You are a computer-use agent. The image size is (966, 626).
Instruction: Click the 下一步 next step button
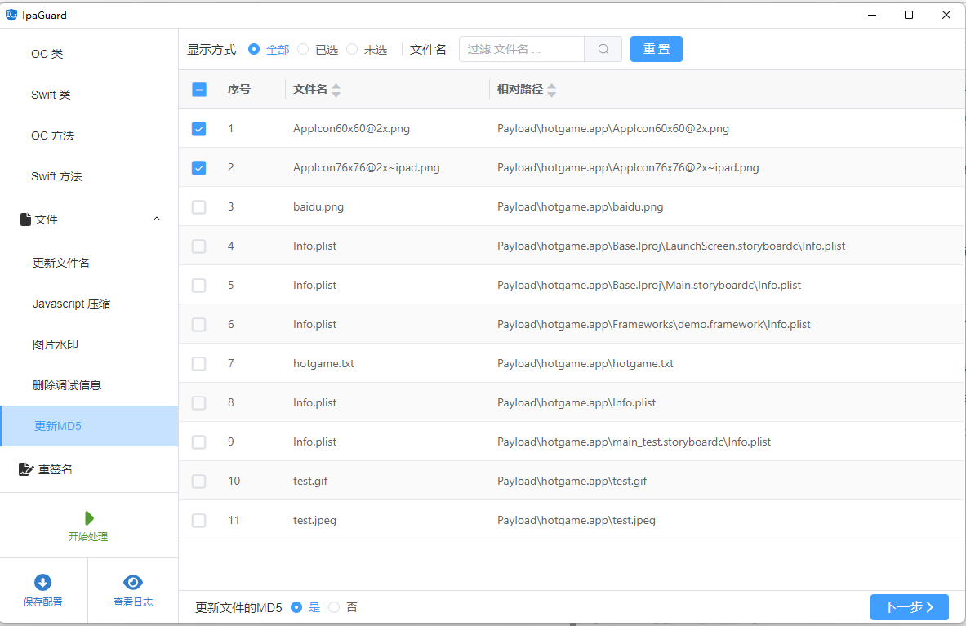(x=910, y=607)
